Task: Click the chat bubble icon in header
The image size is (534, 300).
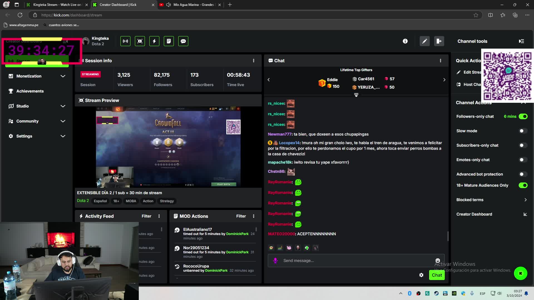Action: pos(183,41)
